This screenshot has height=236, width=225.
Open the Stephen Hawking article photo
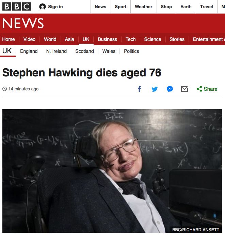[112, 171]
